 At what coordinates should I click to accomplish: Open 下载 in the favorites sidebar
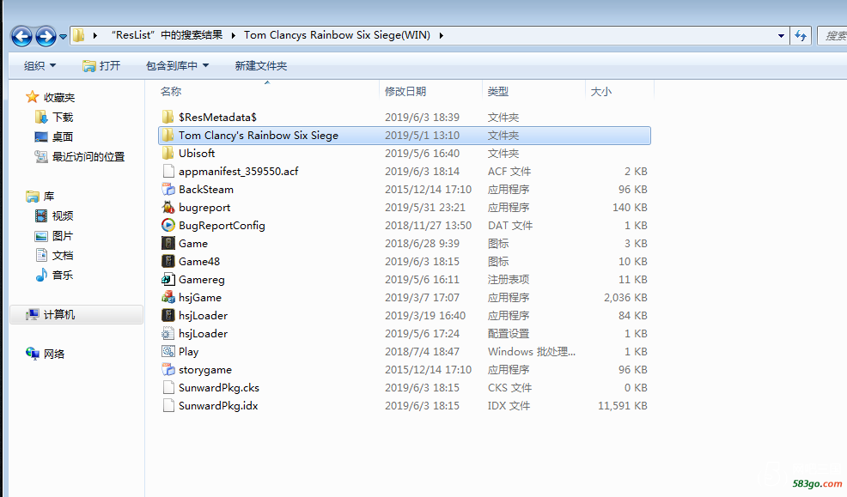tap(63, 117)
